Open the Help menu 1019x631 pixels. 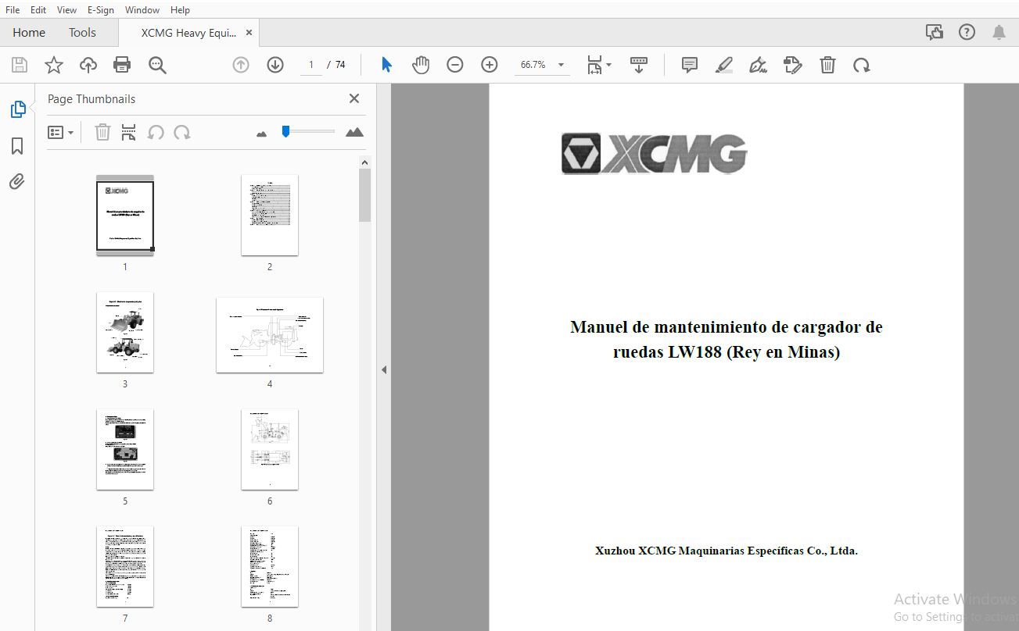[180, 9]
